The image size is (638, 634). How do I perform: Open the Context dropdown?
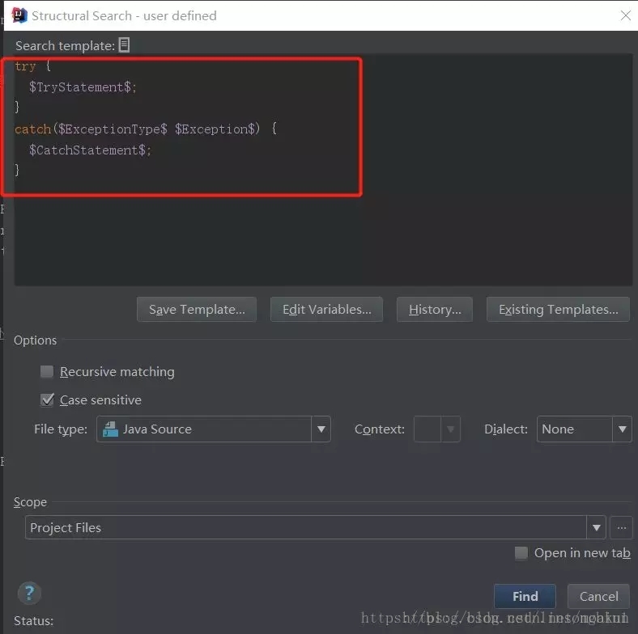tap(437, 429)
